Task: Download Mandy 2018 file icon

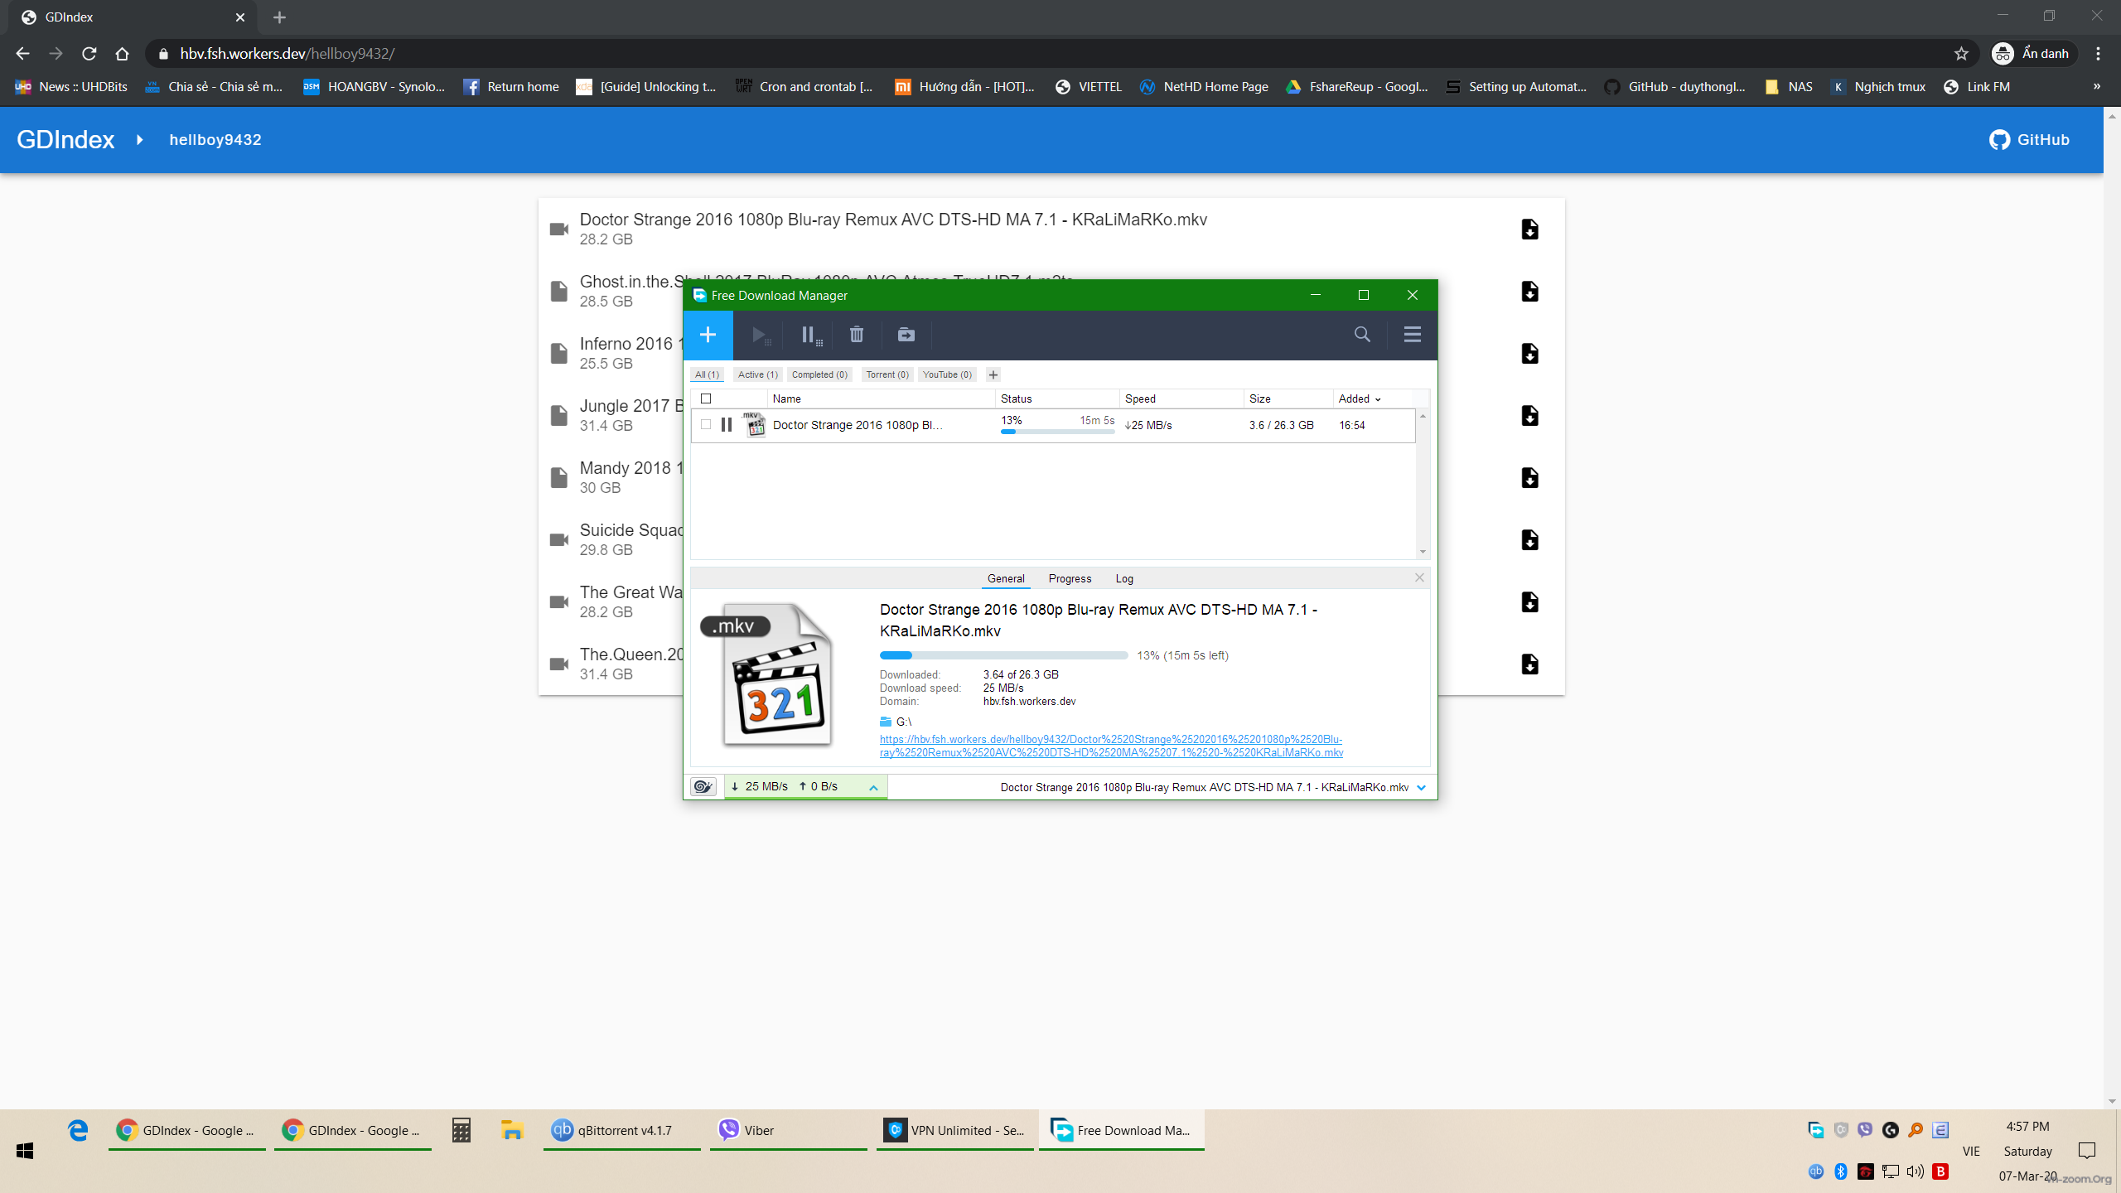Action: pos(1530,478)
